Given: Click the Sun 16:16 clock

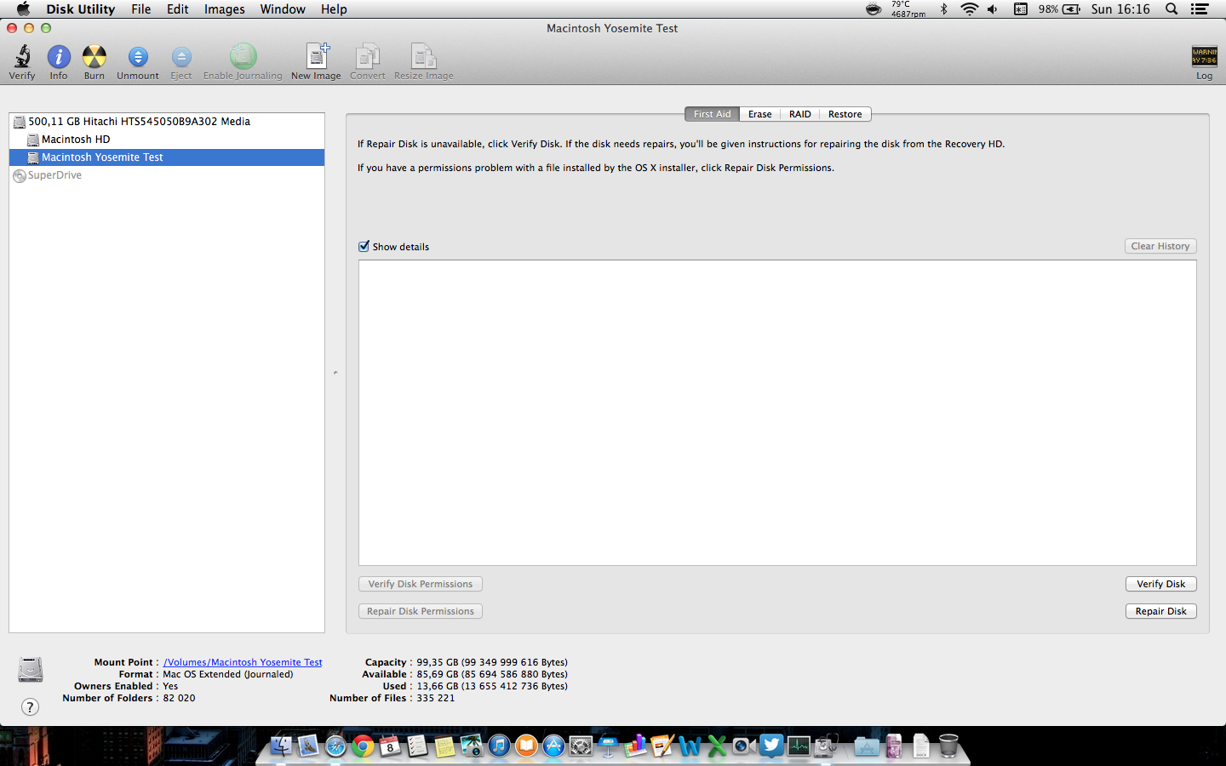Looking at the screenshot, I should tap(1120, 9).
